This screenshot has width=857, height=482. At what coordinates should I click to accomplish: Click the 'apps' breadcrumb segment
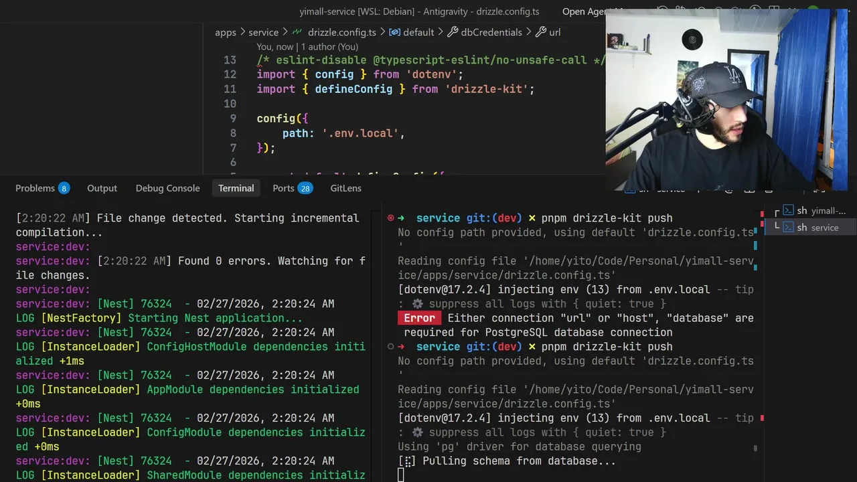(x=226, y=32)
